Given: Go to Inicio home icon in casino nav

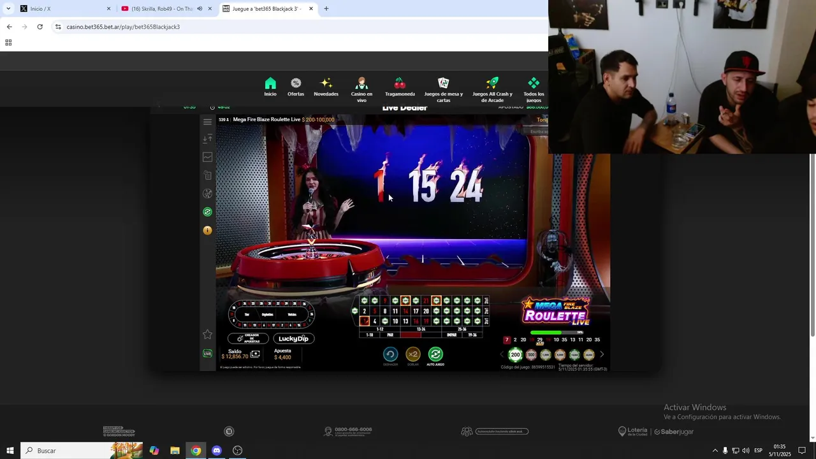Looking at the screenshot, I should tap(270, 87).
